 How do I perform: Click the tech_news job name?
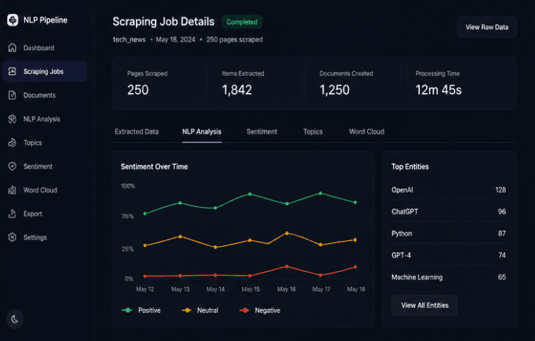129,40
